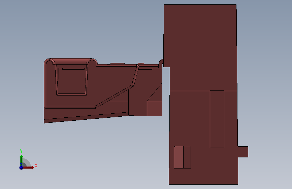Click the red X axis arrow of triad

(28, 167)
